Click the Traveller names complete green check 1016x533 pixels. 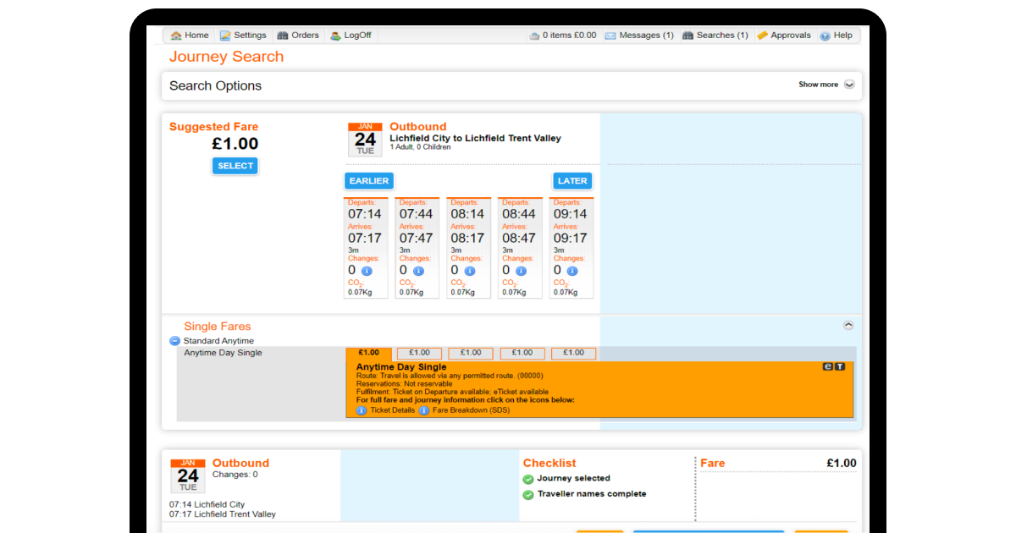tap(528, 494)
